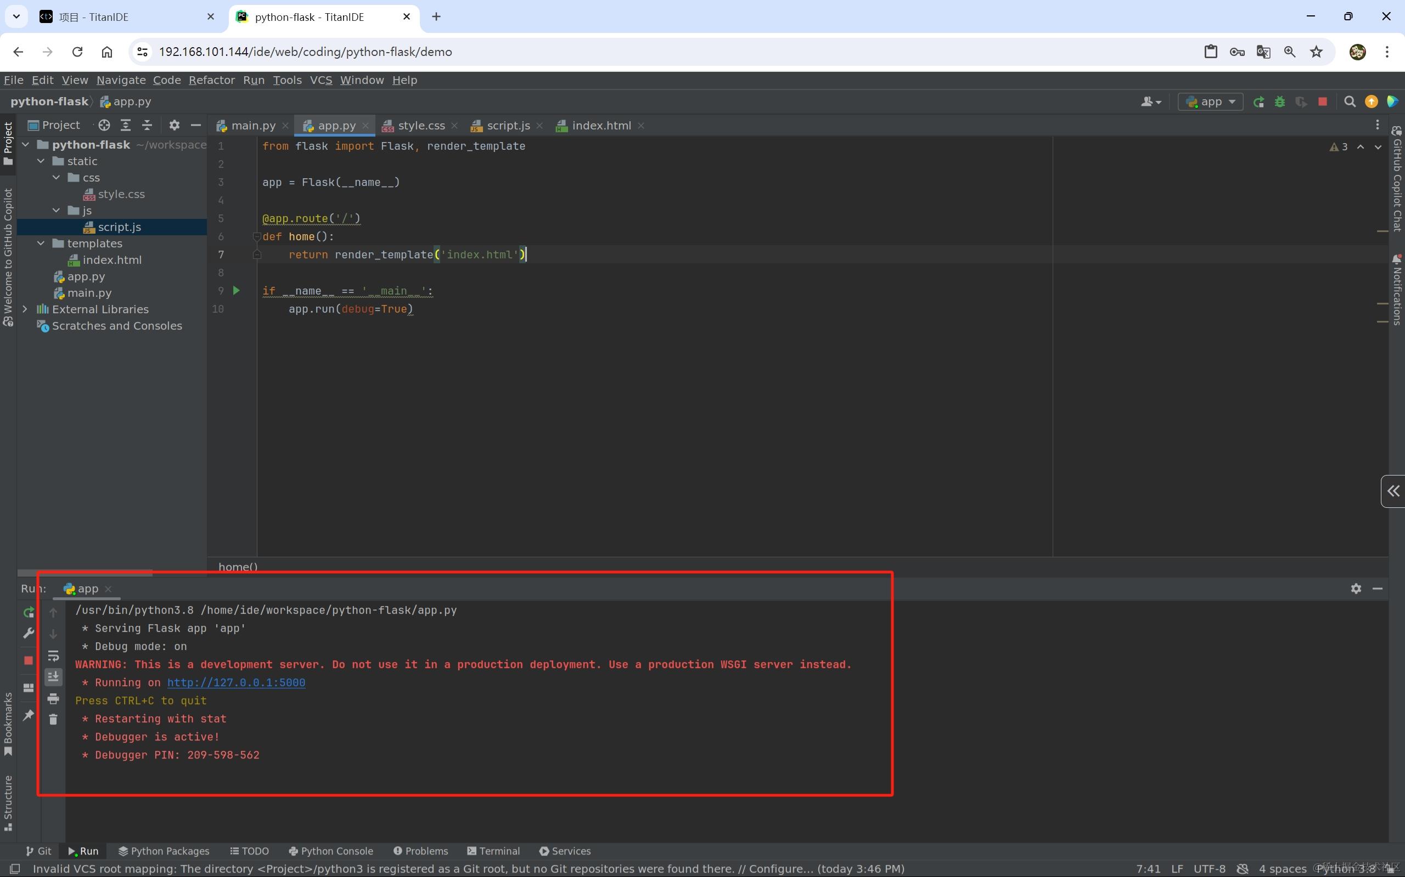The image size is (1405, 877).
Task: Clear run console output with trash icon
Action: pyautogui.click(x=53, y=719)
